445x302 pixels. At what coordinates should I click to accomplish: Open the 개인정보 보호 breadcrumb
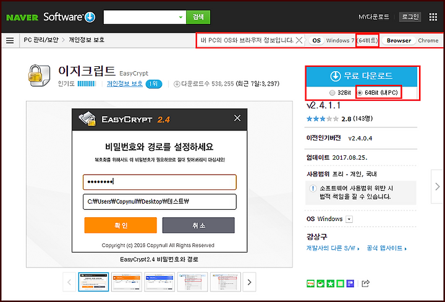pos(87,40)
